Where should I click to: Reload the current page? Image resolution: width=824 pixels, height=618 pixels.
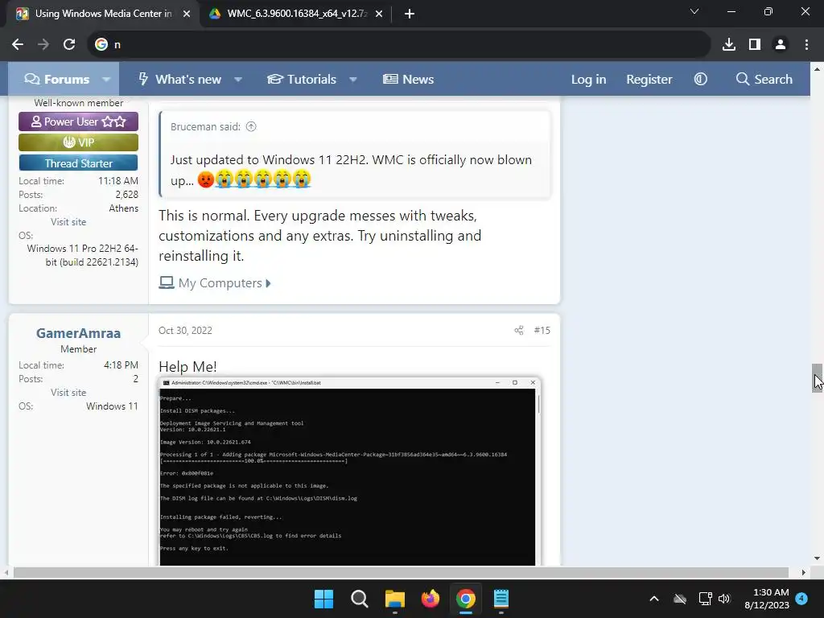pyautogui.click(x=69, y=45)
